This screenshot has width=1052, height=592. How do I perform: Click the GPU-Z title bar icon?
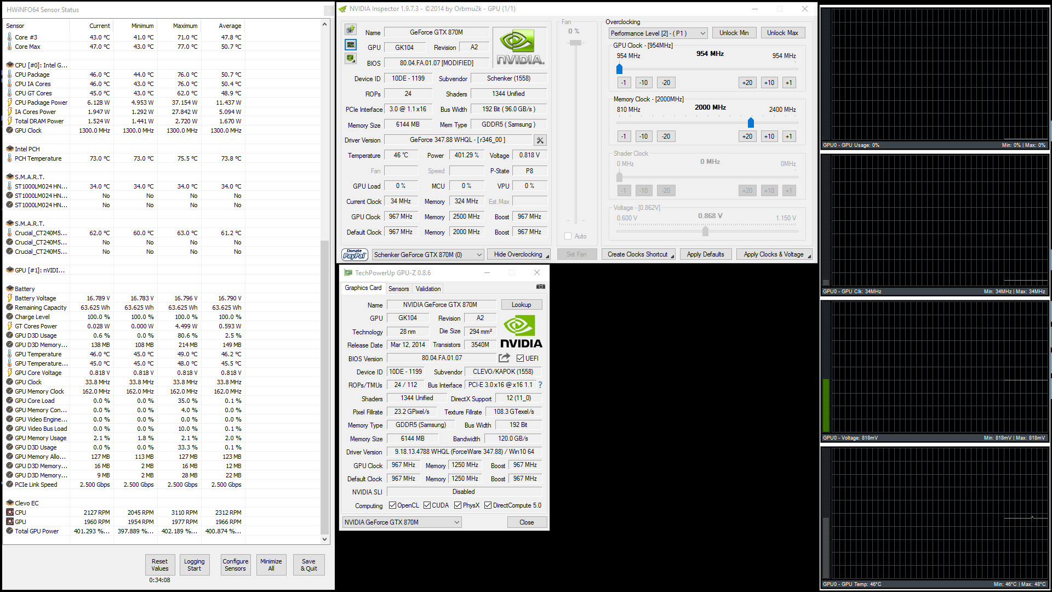tap(348, 272)
